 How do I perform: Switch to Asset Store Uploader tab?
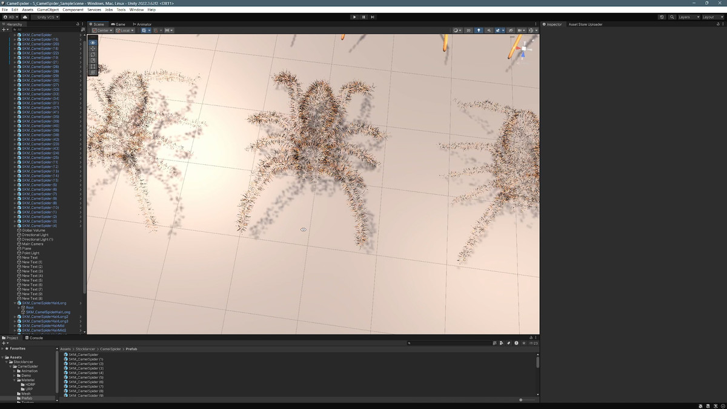point(585,24)
